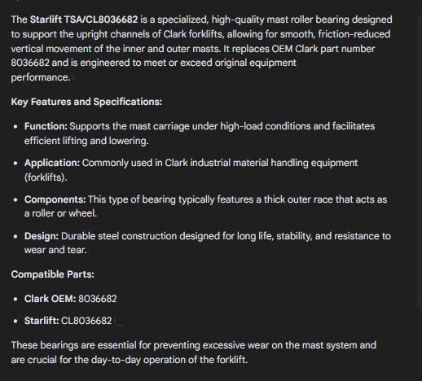
Task: Click the bold "Design:" label
Action: (x=42, y=236)
